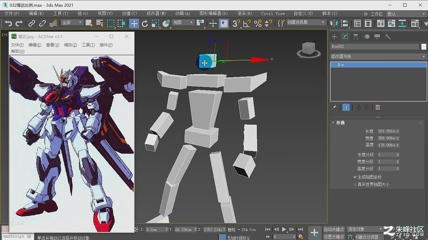Open the 视图 reference coordinate dropdown
The height and width of the screenshot is (240, 428).
pos(183,22)
